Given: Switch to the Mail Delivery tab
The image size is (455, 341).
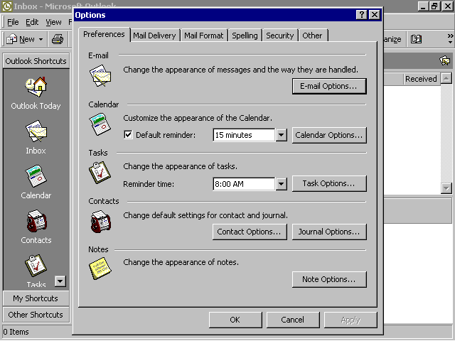Looking at the screenshot, I should point(154,36).
